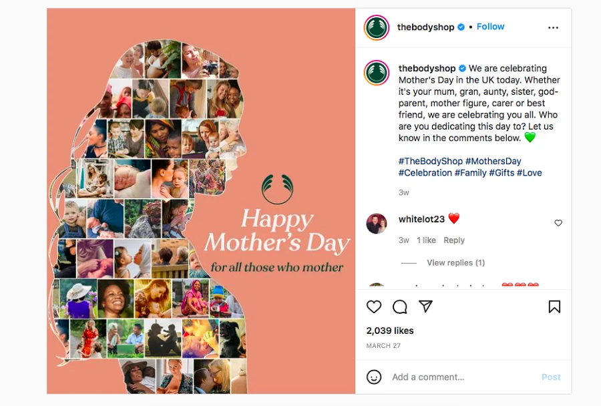Click thebodyshop avatar beside the caption
601x406 pixels.
tap(377, 72)
